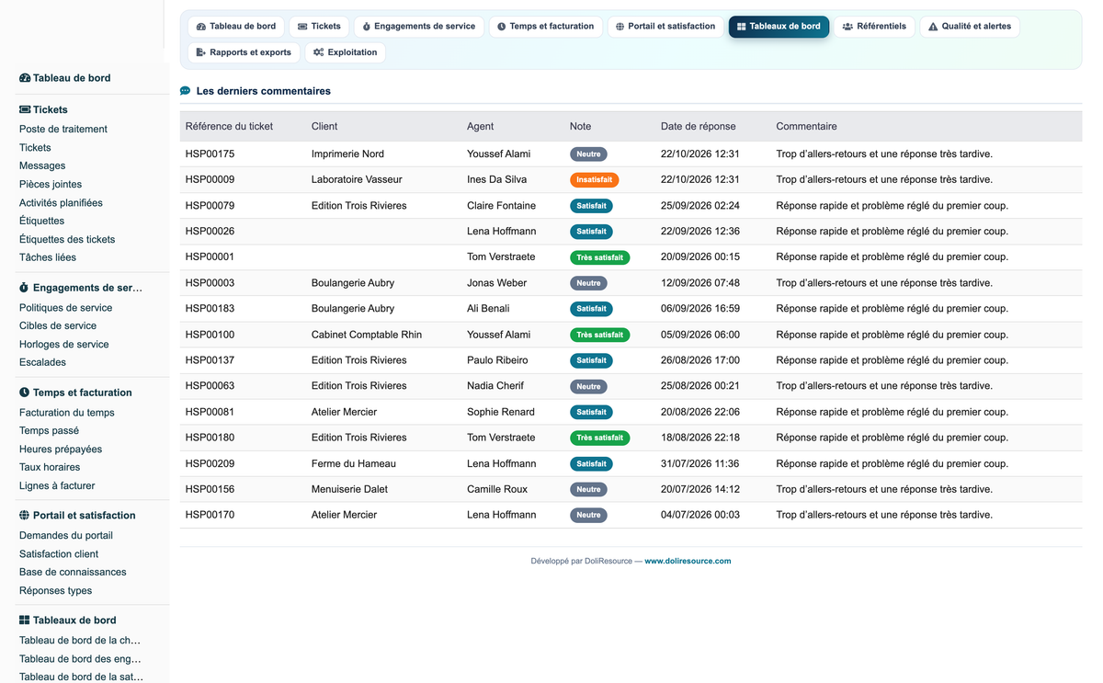The width and height of the screenshot is (1103, 683).
Task: Click agent Sophie Renard
Action: click(501, 412)
